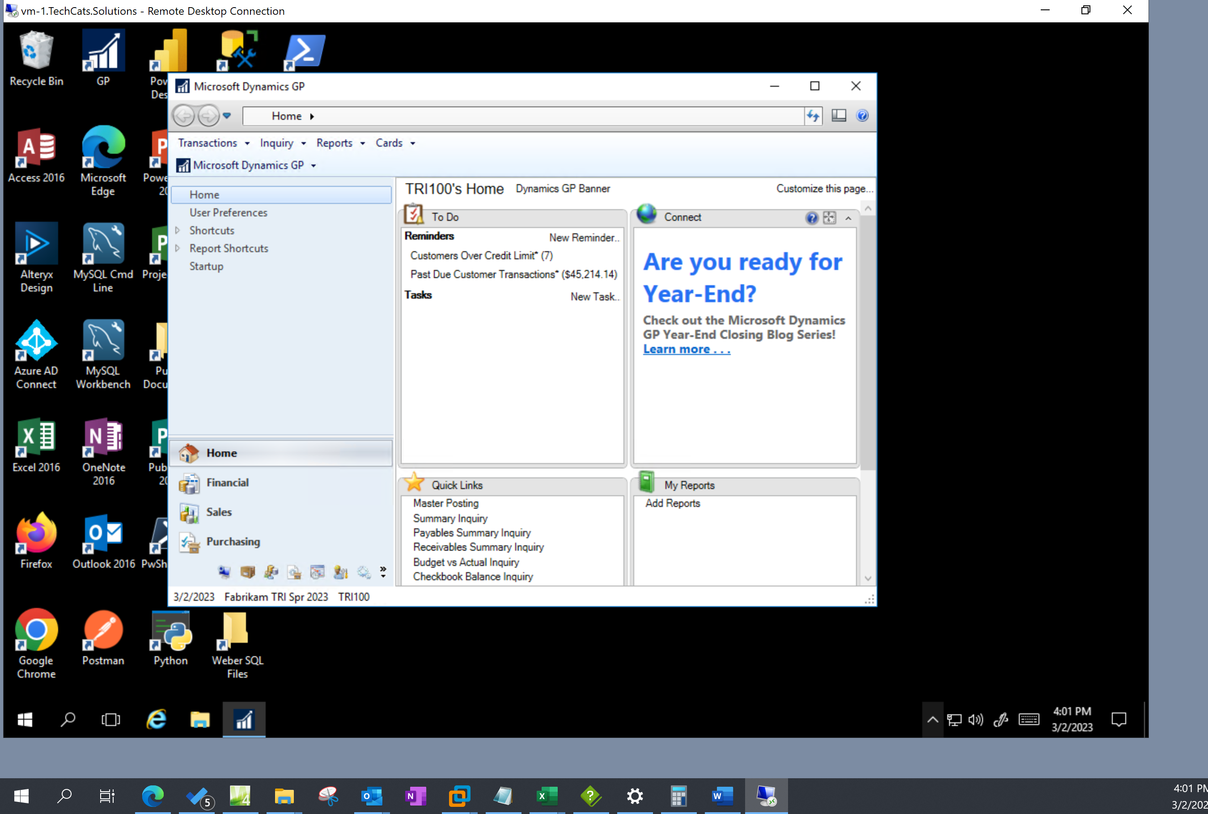Screen dimensions: 1208x814
Task: Open the Receivables Summary Inquiry quick link
Action: (478, 547)
